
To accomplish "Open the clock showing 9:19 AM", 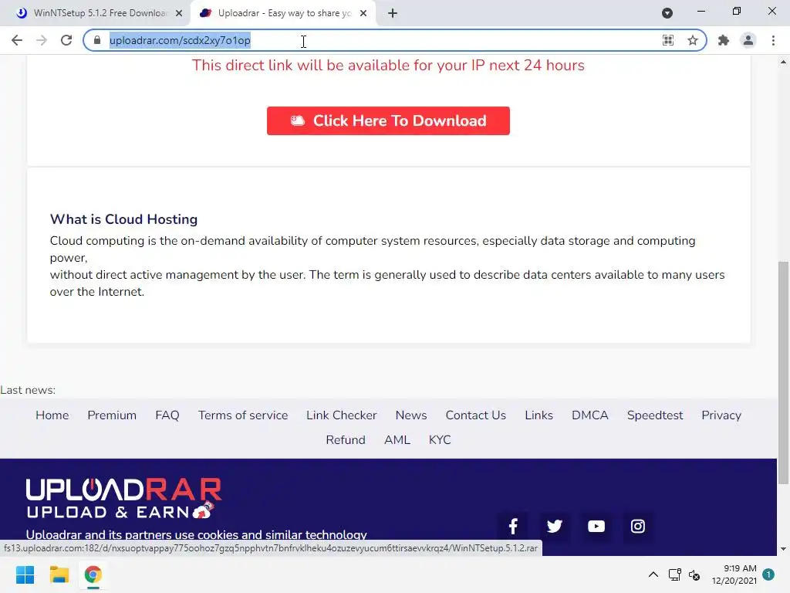I will coord(734,574).
